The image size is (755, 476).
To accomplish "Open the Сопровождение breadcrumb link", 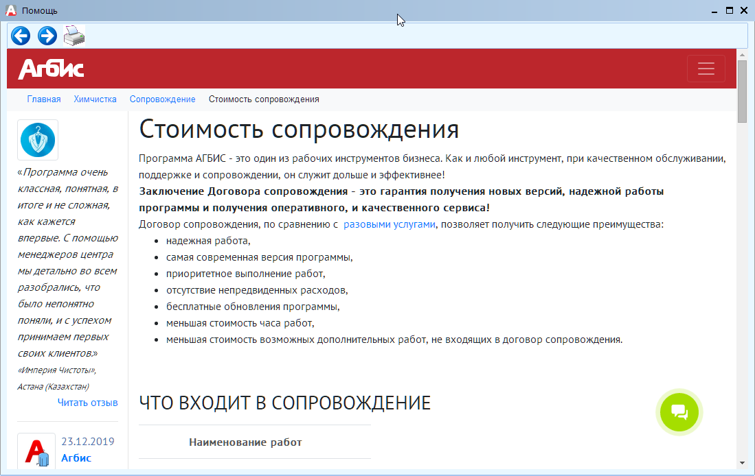I will point(162,99).
